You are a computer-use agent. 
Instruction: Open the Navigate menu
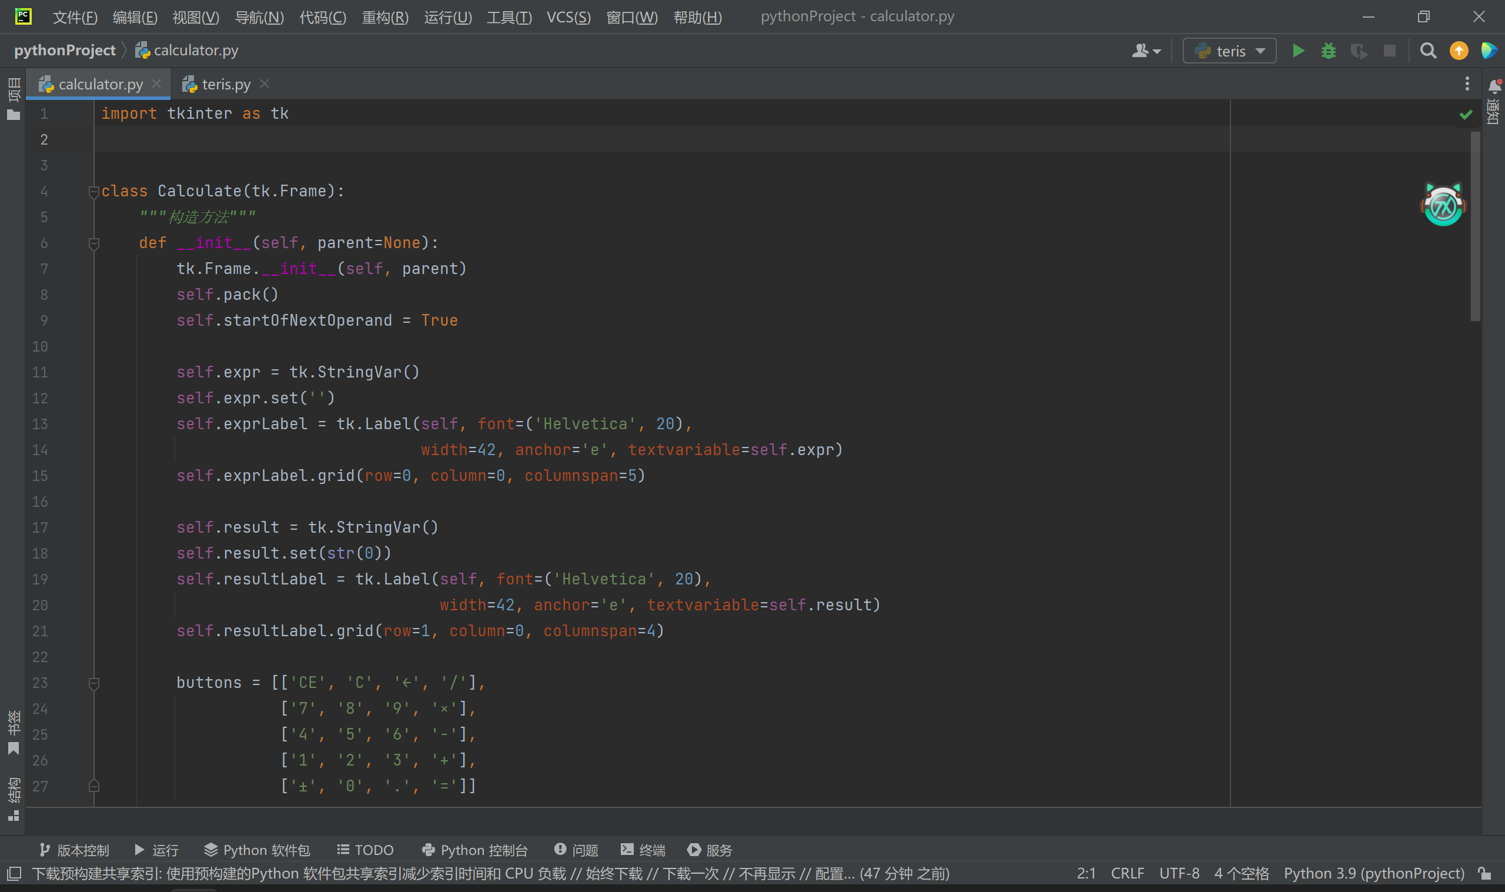pos(259,17)
